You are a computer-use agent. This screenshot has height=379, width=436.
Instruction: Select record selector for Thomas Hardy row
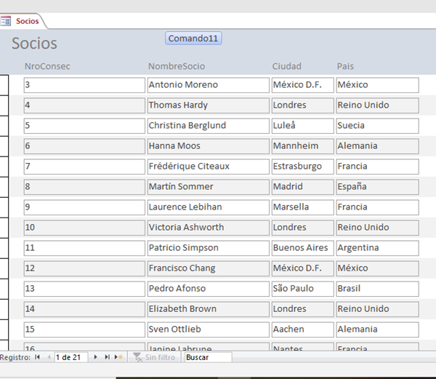pyautogui.click(x=4, y=105)
